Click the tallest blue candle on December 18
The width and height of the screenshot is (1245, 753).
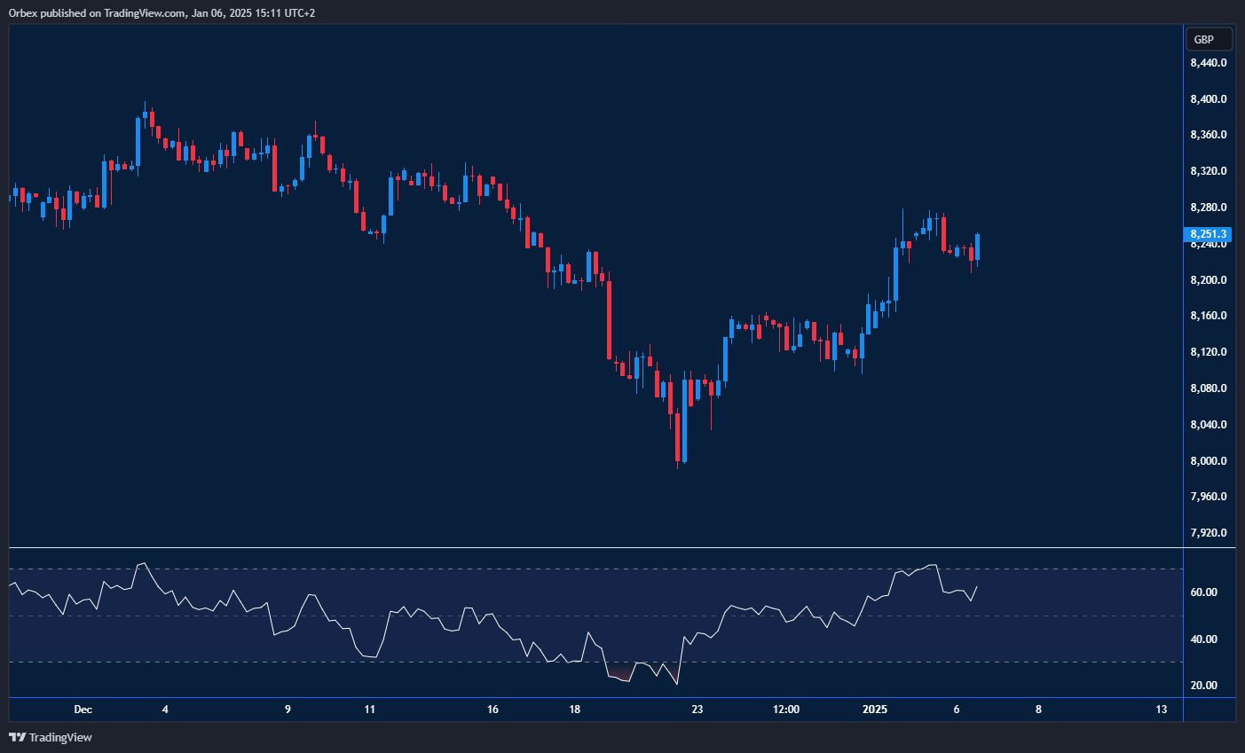(587, 266)
